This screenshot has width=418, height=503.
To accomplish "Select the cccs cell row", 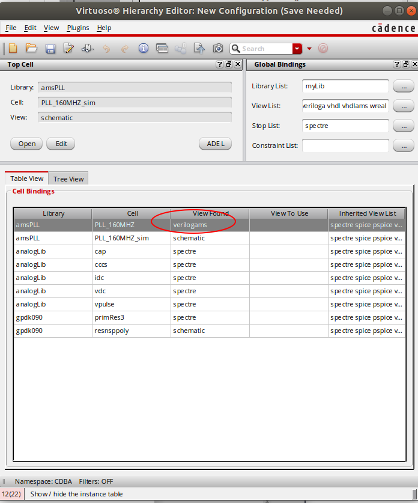I will [132, 264].
